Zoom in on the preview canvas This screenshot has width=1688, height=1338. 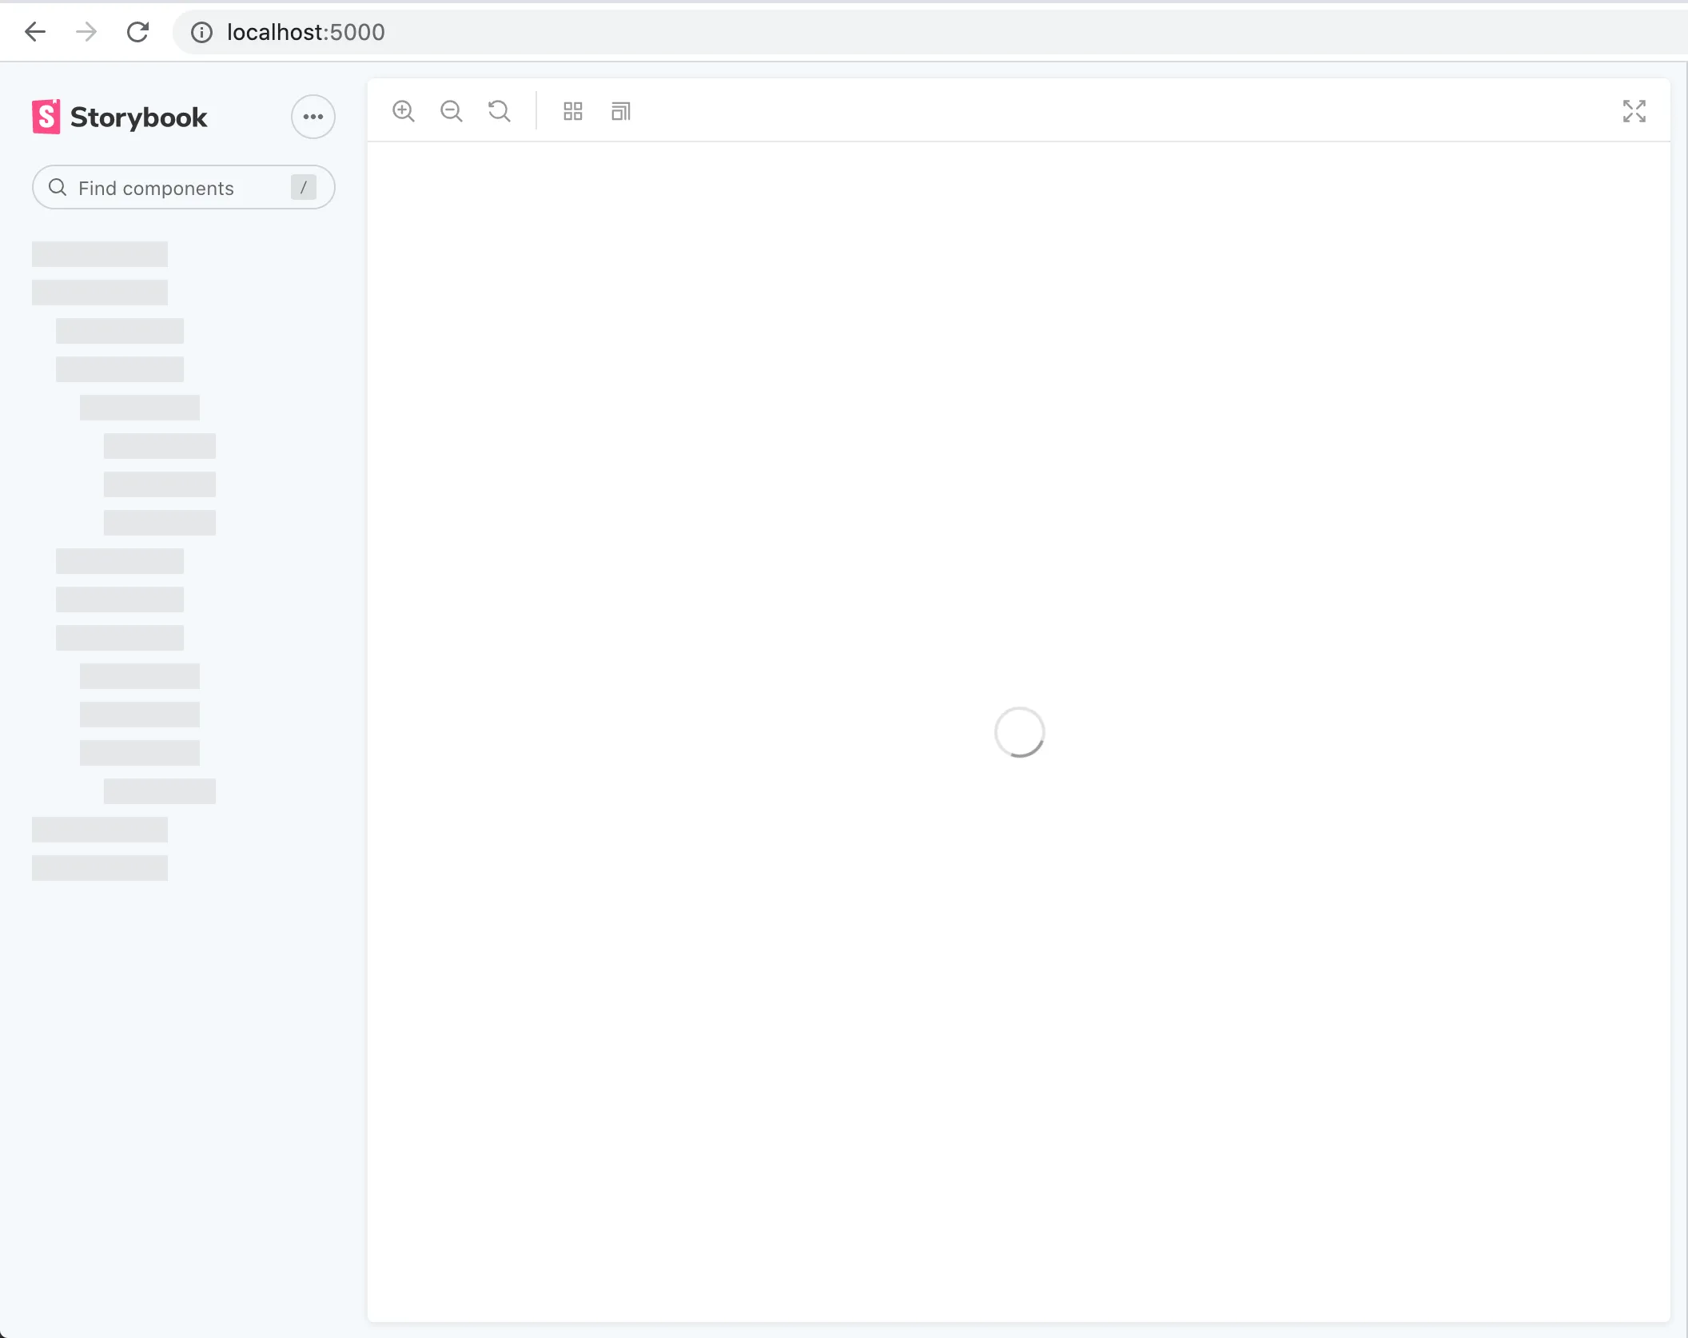[x=403, y=111]
